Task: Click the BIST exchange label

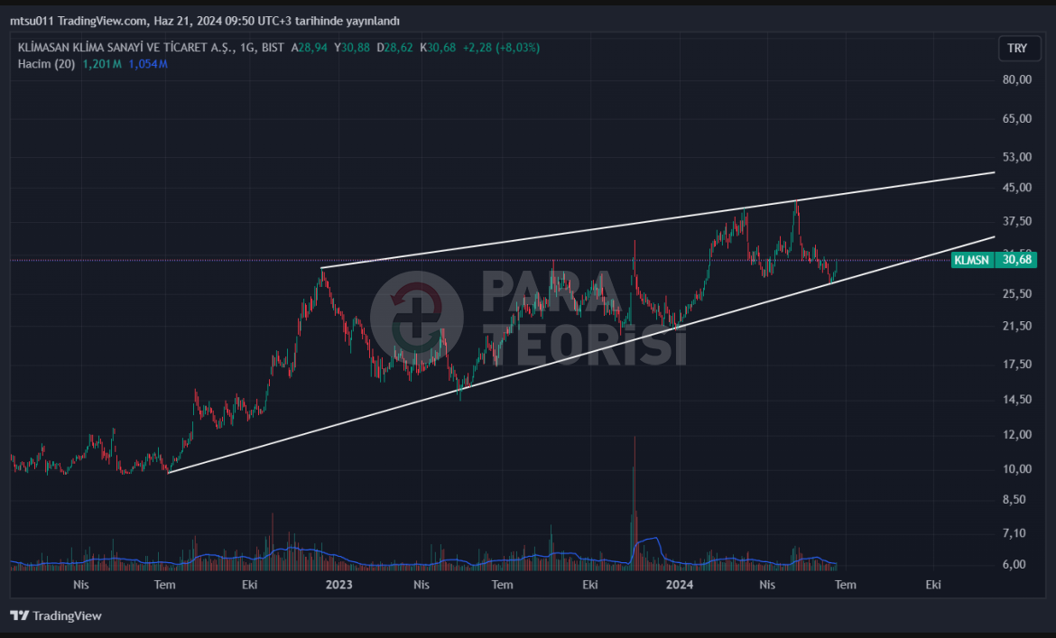Action: pyautogui.click(x=273, y=48)
